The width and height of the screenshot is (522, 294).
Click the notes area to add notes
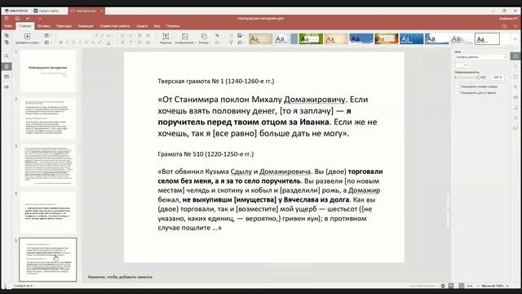[120, 277]
